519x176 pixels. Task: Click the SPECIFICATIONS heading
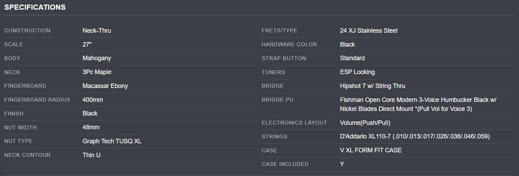coord(35,7)
